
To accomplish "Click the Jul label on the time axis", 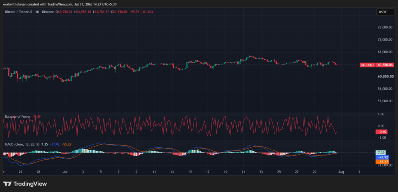I will (65, 172).
